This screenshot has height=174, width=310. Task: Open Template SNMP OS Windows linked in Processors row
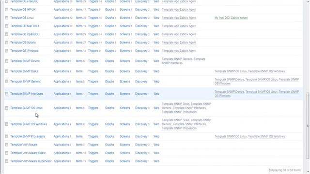[x=266, y=136]
